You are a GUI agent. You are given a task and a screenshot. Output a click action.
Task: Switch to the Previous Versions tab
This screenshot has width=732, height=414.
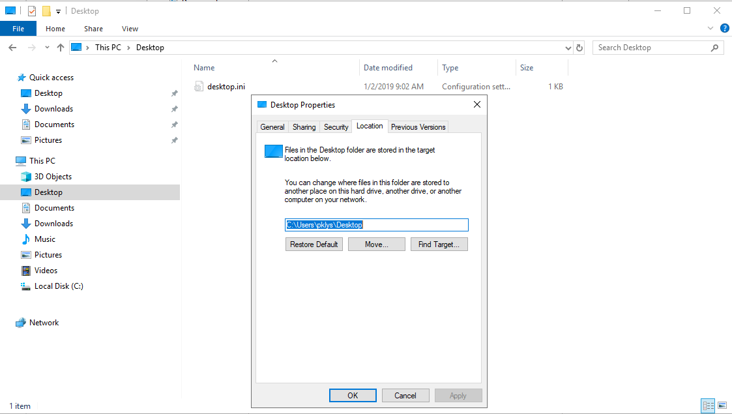[x=418, y=126]
